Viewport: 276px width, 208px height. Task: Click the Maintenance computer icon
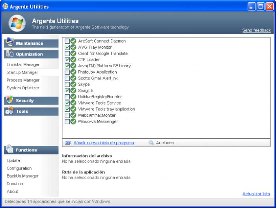click(x=9, y=42)
